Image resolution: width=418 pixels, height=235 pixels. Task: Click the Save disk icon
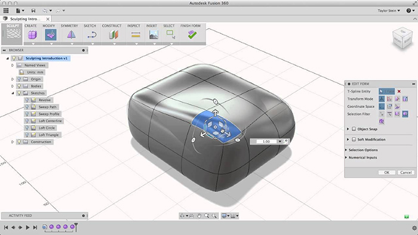point(33,11)
